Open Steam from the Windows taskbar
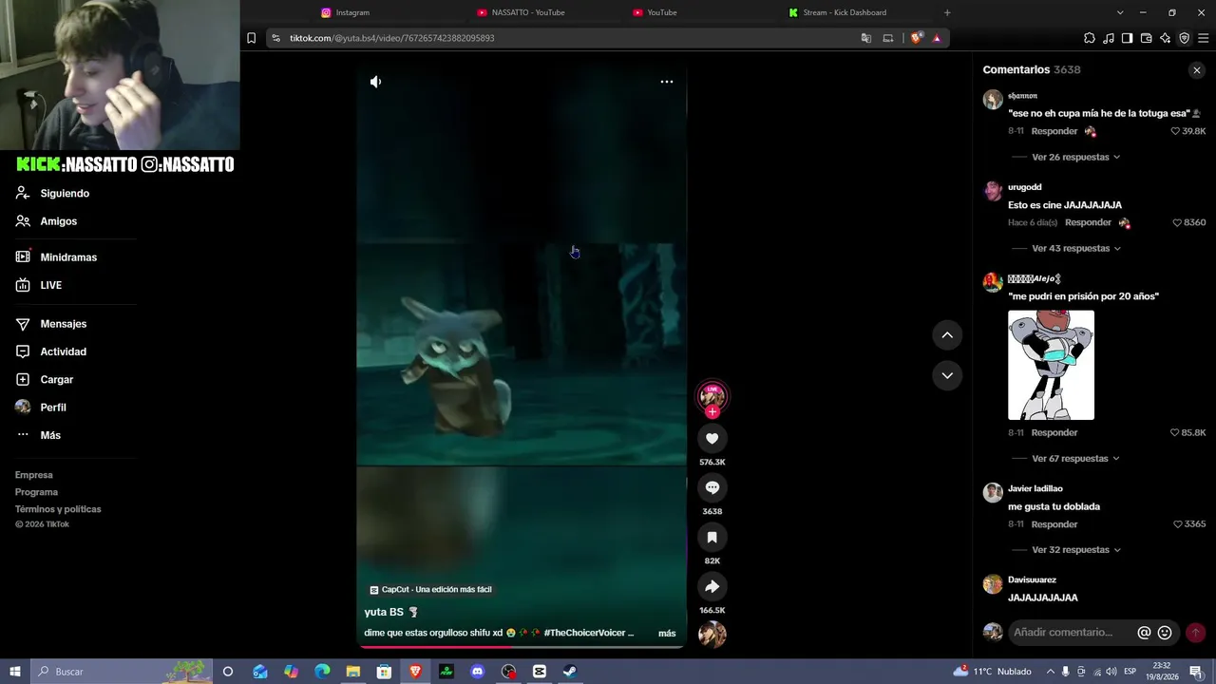The height and width of the screenshot is (684, 1216). point(571,672)
